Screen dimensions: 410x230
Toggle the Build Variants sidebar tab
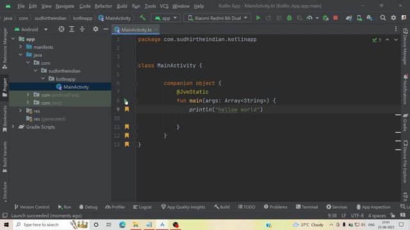point(4,157)
